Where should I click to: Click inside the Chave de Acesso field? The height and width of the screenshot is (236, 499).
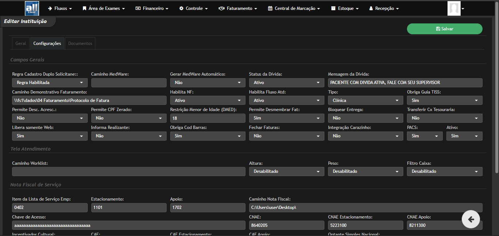[x=128, y=225]
